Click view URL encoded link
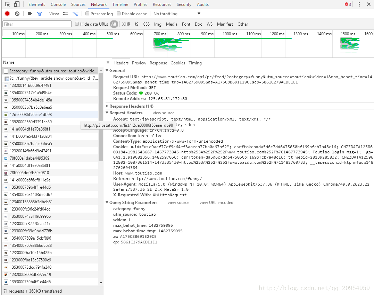 click(216, 203)
